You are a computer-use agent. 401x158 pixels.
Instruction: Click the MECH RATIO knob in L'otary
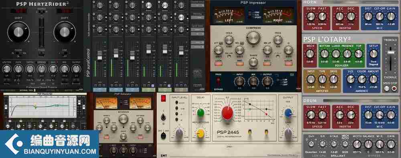346,144
